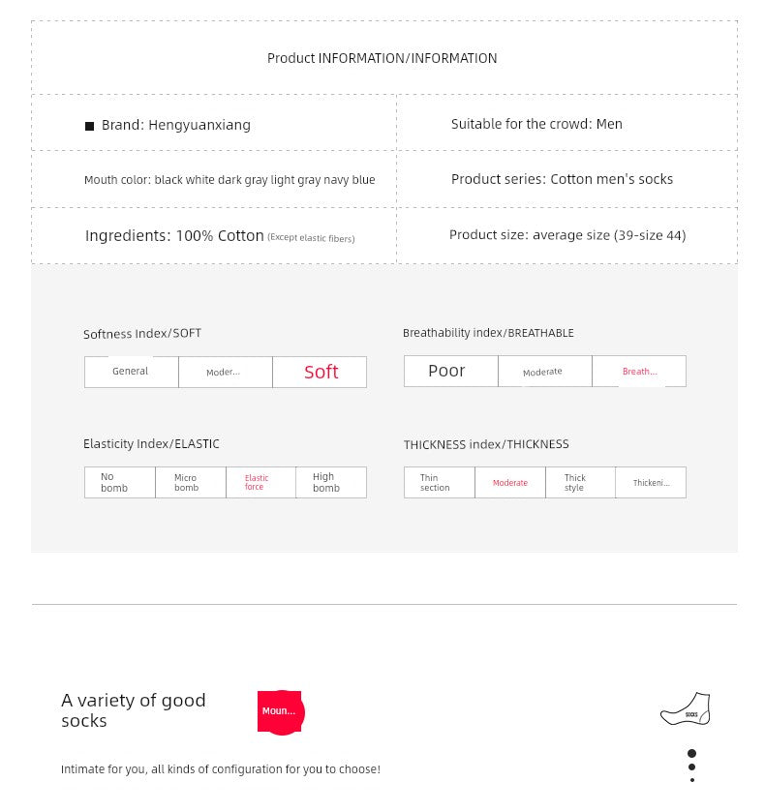
Task: Click the sock outline icon
Action: pyautogui.click(x=686, y=709)
